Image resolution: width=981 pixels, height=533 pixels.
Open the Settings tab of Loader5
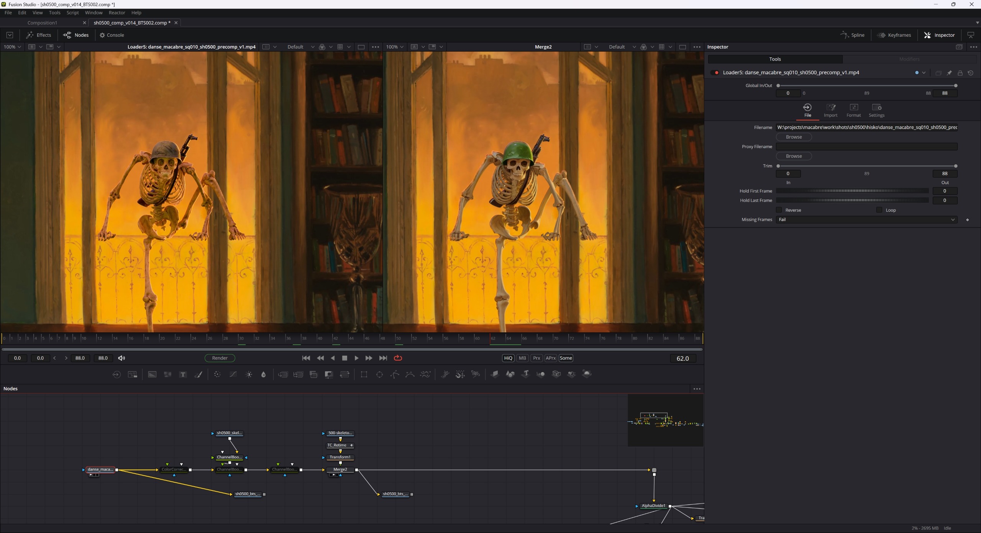point(876,110)
